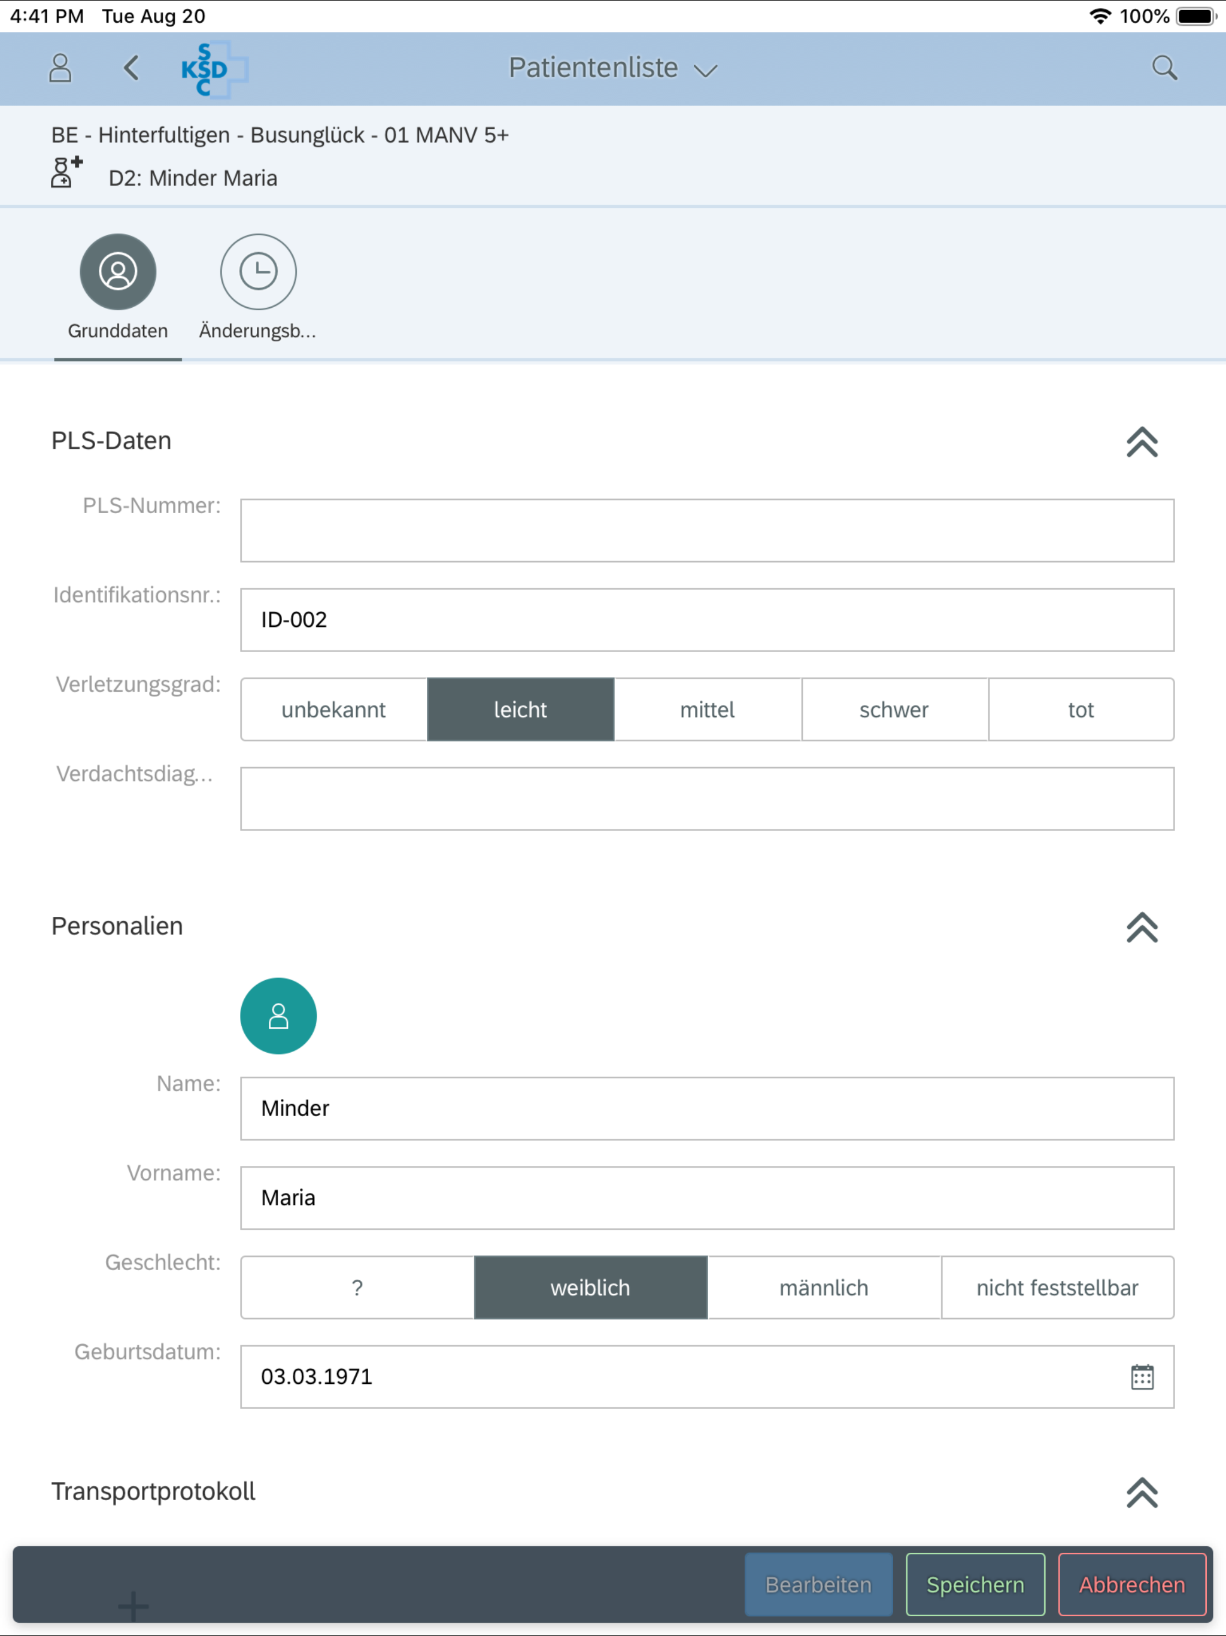Open search with the magnifier icon
This screenshot has height=1636, width=1226.
1164,68
